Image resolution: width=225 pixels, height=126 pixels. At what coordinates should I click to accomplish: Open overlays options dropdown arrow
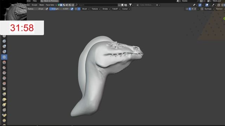point(210,5)
